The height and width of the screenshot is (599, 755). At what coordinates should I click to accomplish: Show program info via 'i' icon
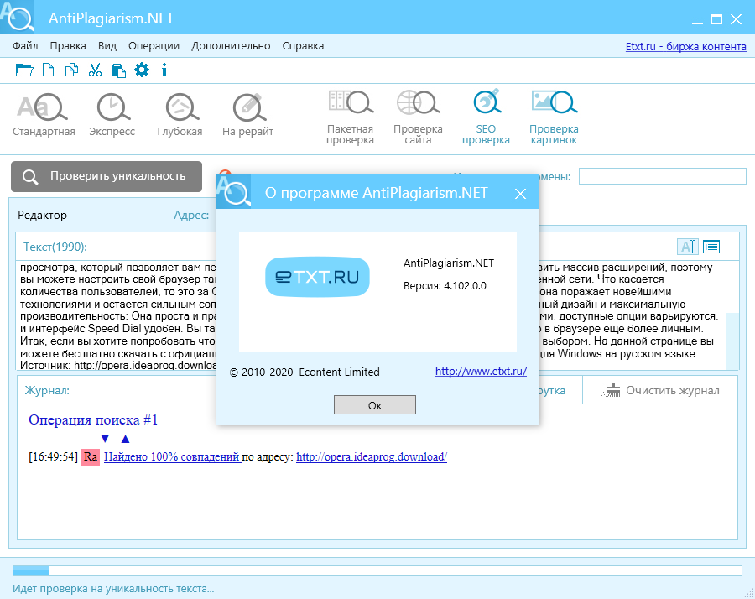pyautogui.click(x=164, y=70)
